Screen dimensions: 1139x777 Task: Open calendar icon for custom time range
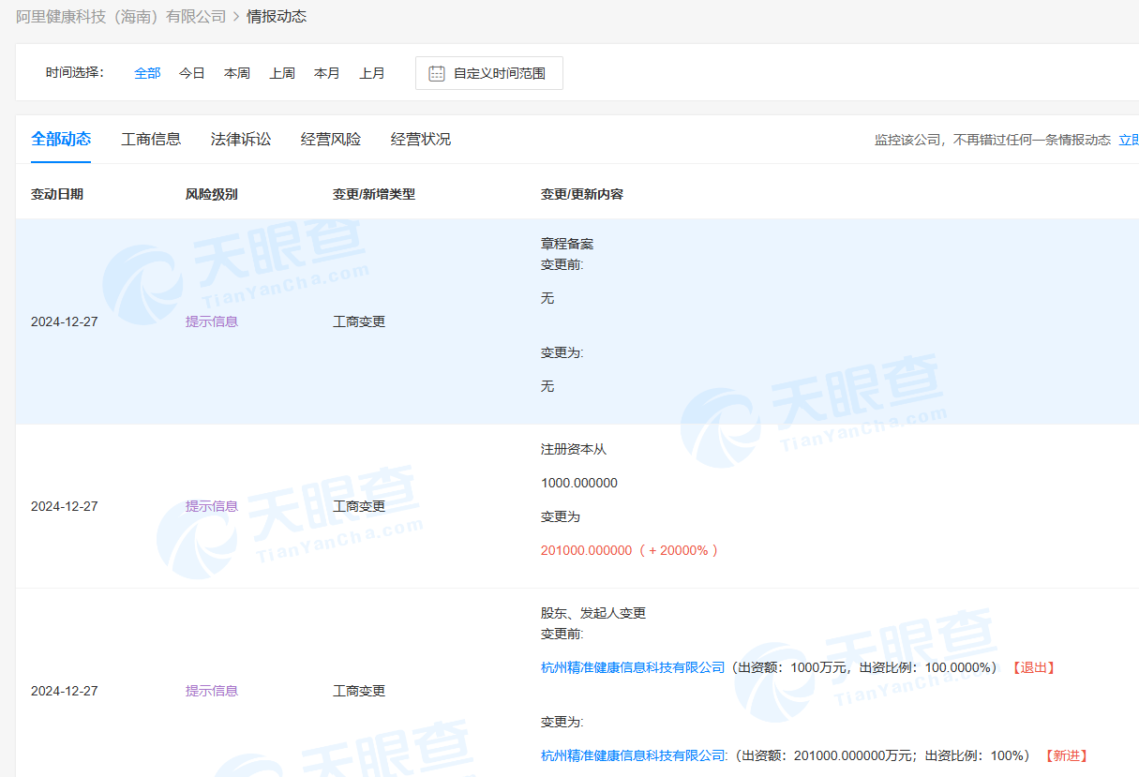437,73
